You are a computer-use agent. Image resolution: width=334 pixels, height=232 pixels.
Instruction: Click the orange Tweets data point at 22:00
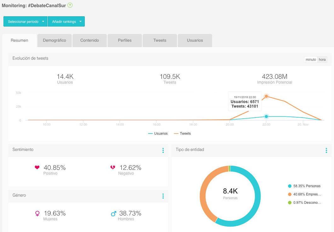click(x=266, y=96)
